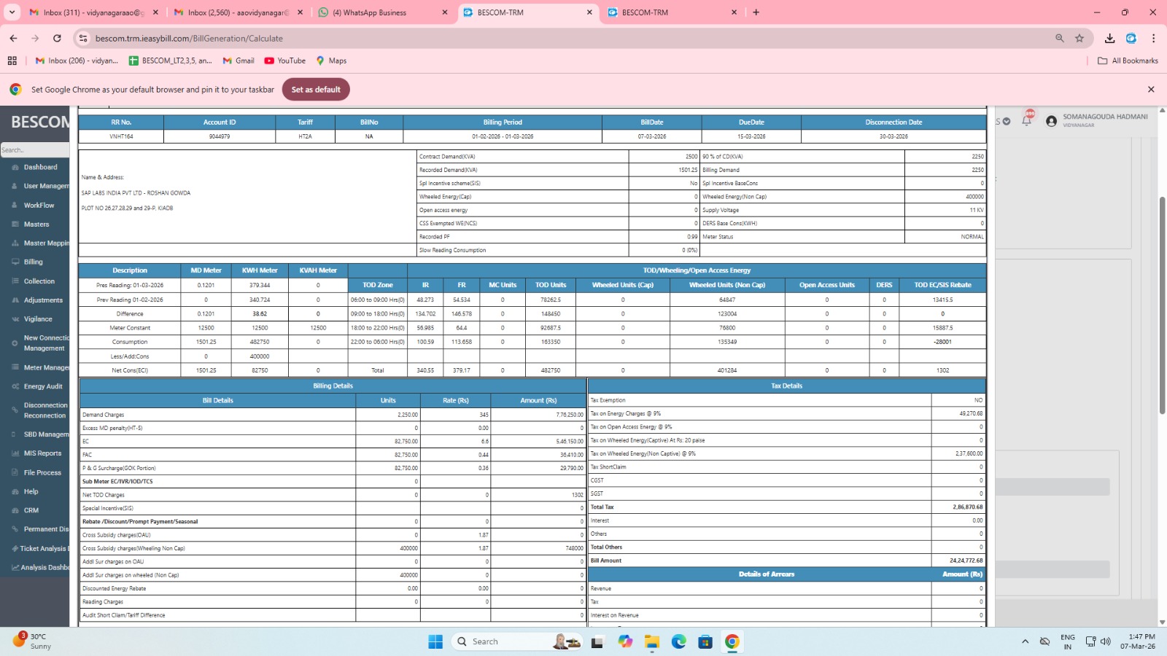Bookmark this page with the star icon
This screenshot has height=656, width=1167.
coord(1079,39)
